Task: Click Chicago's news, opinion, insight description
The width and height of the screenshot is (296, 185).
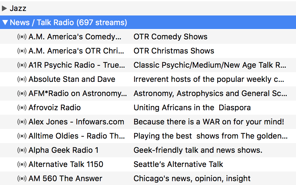Action: [x=192, y=179]
